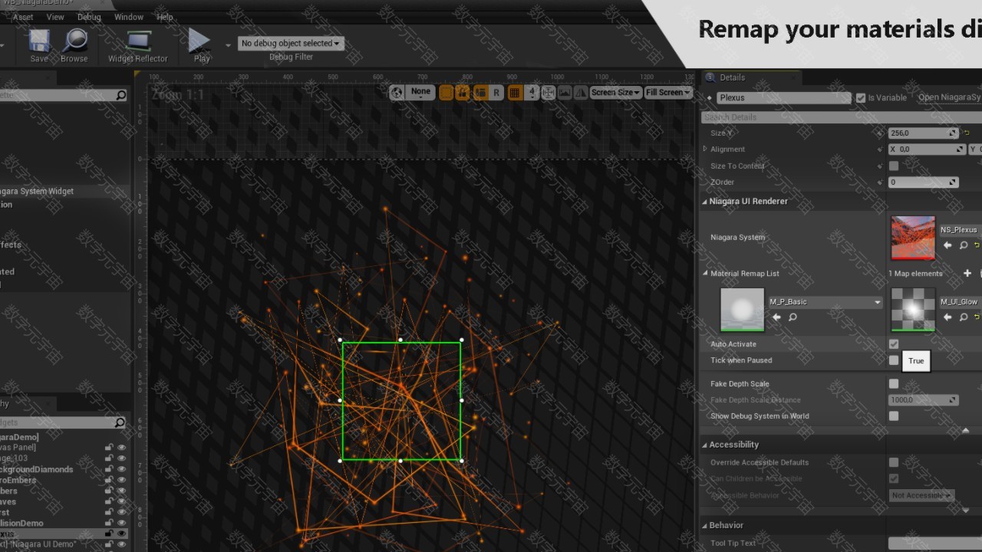Toggle lock icon on Plexus hierarchy row
Viewport: 982px width, 552px height.
pos(110,534)
